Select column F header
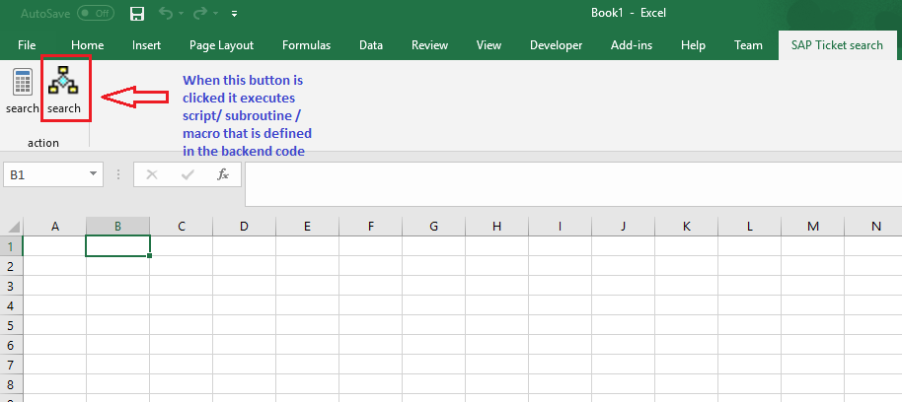 click(370, 227)
